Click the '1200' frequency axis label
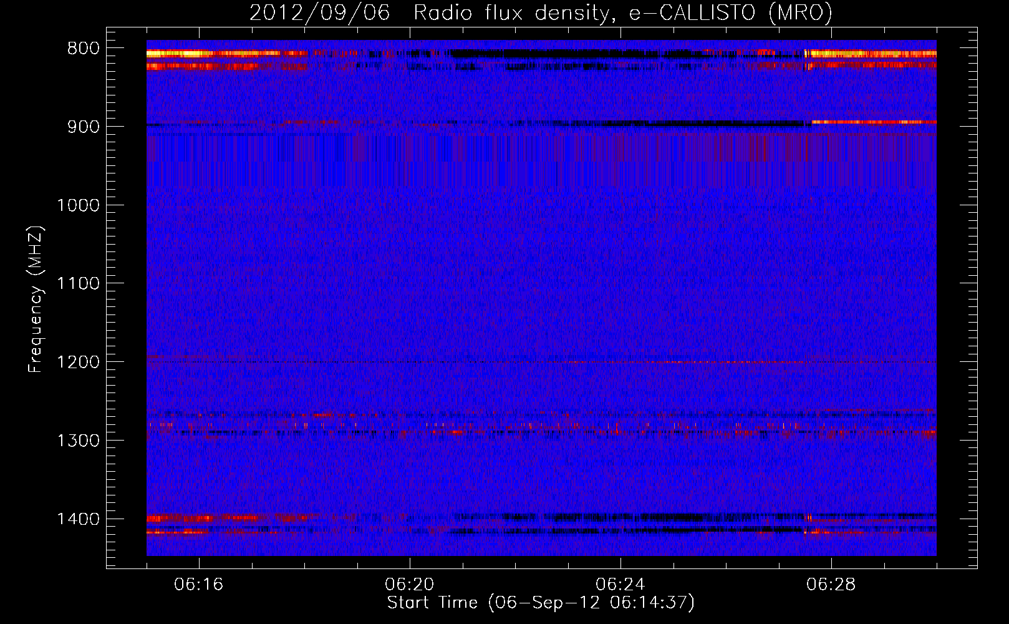Screen dimensions: 1009x624 pos(78,363)
